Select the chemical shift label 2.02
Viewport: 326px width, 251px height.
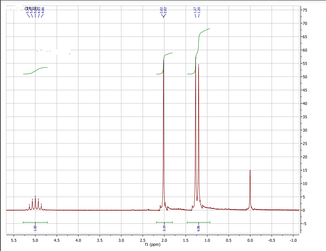click(x=161, y=10)
